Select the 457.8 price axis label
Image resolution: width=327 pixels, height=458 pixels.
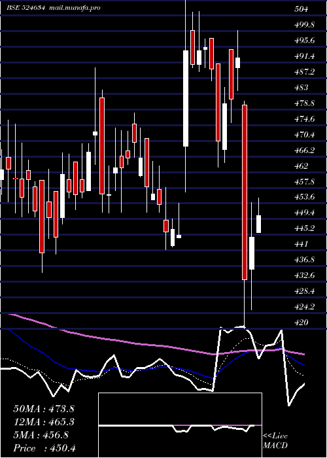click(305, 182)
